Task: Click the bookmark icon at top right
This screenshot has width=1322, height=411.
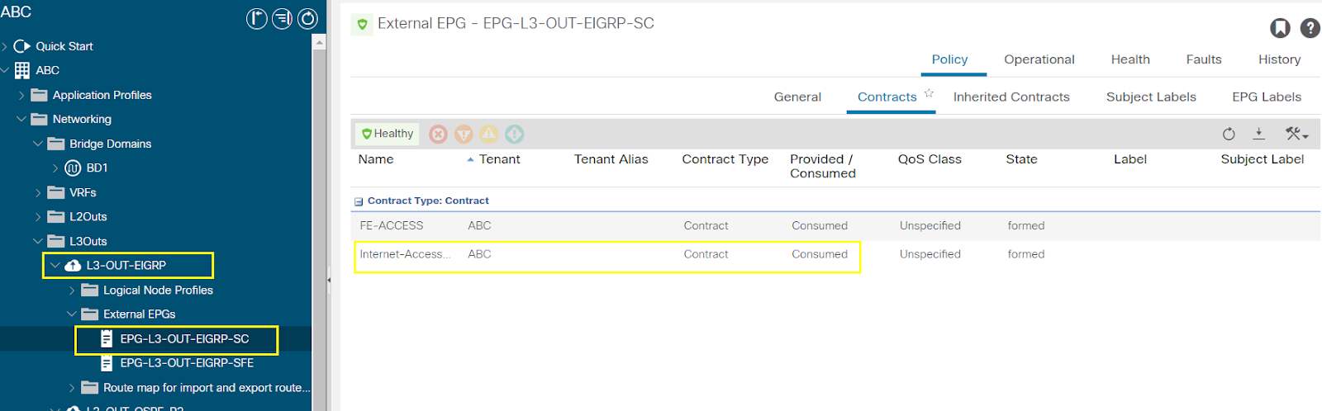Action: pyautogui.click(x=1280, y=28)
